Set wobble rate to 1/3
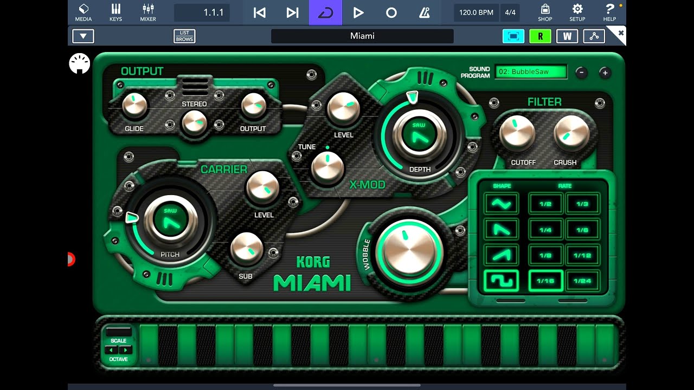 (x=582, y=204)
